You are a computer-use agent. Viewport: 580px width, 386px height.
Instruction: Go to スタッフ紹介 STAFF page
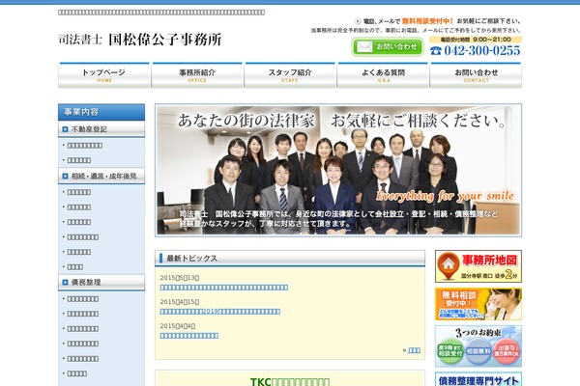(x=290, y=75)
